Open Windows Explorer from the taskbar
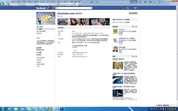Viewport: 178px width, 111px height. (16, 109)
